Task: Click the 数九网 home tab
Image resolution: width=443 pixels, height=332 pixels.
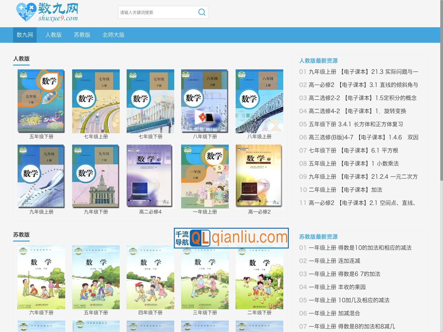Action: pyautogui.click(x=25, y=35)
